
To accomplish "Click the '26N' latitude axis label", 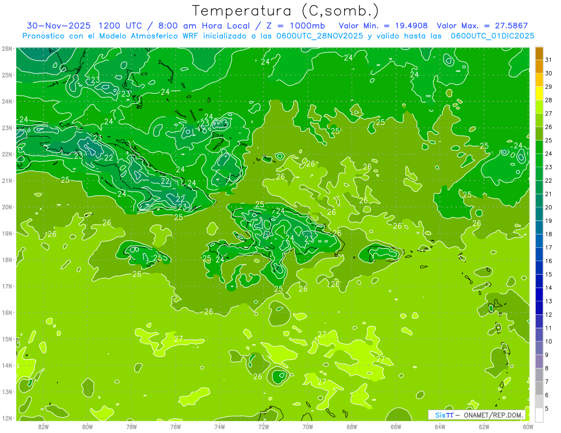I will coord(7,49).
